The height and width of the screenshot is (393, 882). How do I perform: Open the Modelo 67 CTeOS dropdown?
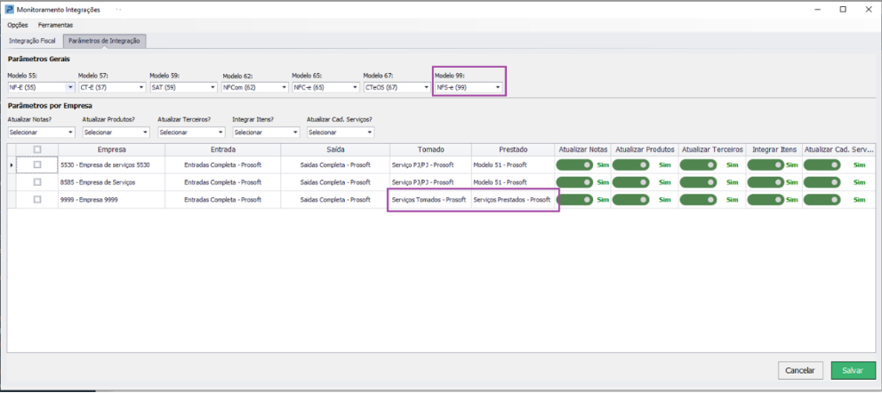397,87
